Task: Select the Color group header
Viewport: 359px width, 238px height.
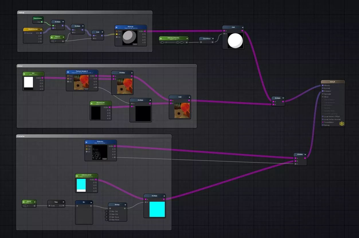Action: [107, 66]
